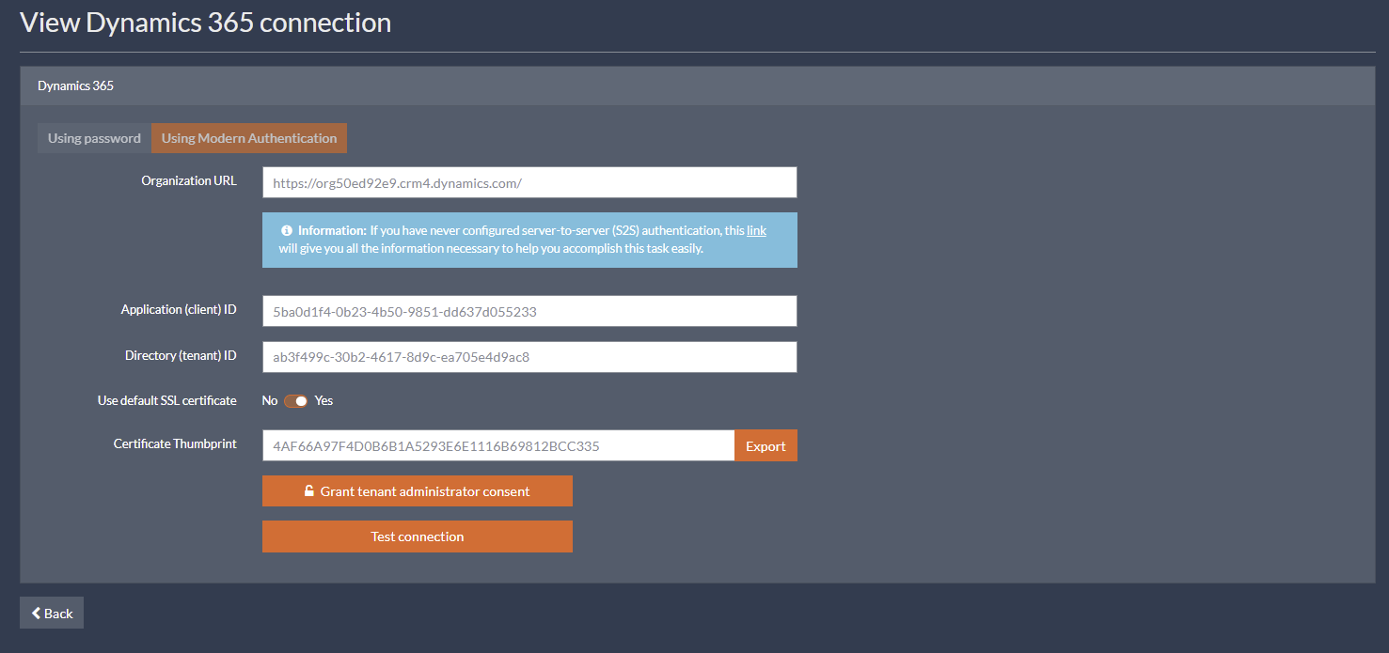Screen dimensions: 1389x653
Task: Go back with the Back button
Action: [x=52, y=613]
